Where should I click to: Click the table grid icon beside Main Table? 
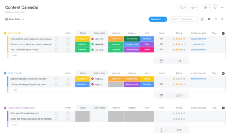(7, 19)
